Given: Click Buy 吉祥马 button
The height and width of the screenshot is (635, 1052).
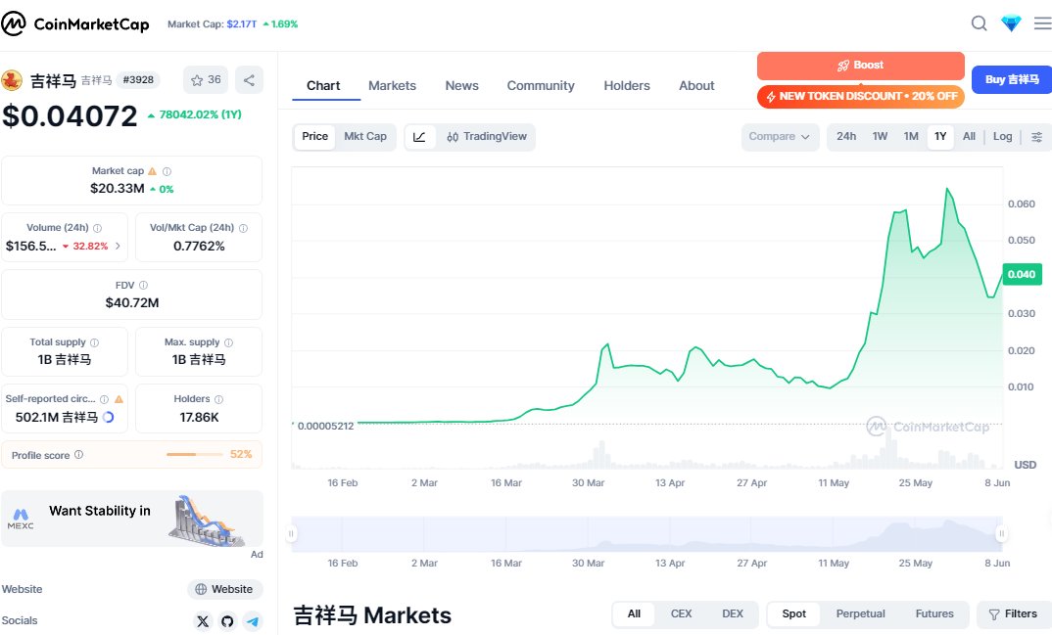Looking at the screenshot, I should pos(1012,79).
